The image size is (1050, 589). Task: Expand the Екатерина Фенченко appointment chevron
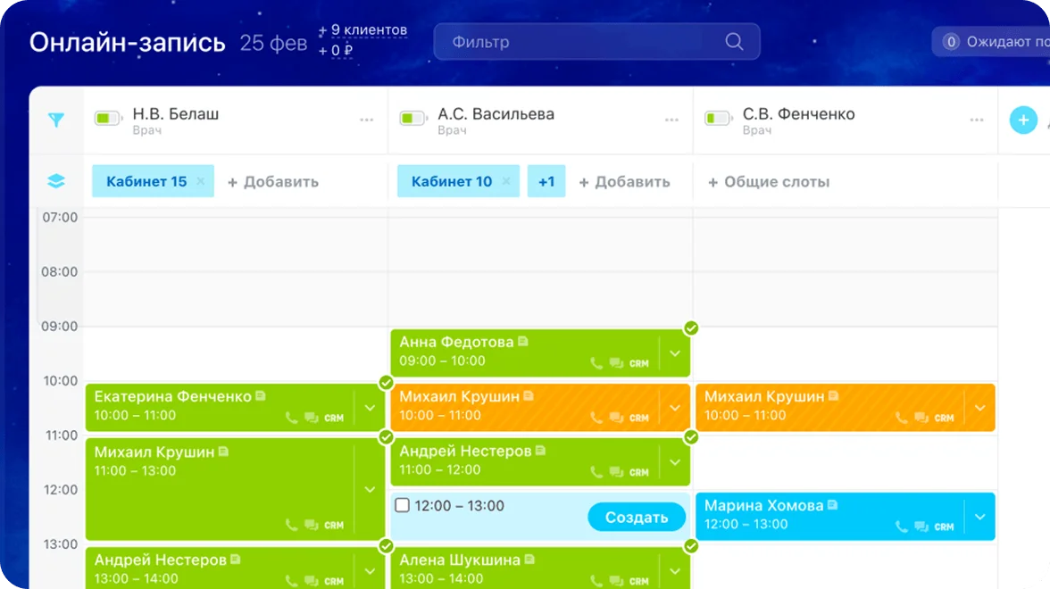370,407
